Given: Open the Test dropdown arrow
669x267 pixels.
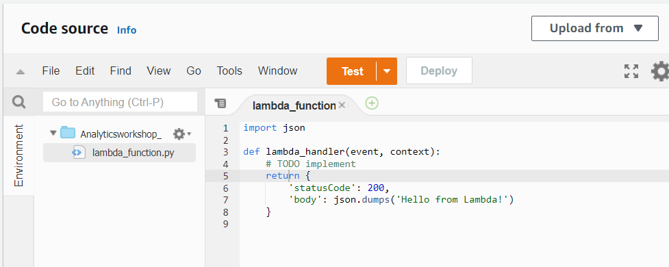Looking at the screenshot, I should (x=387, y=71).
